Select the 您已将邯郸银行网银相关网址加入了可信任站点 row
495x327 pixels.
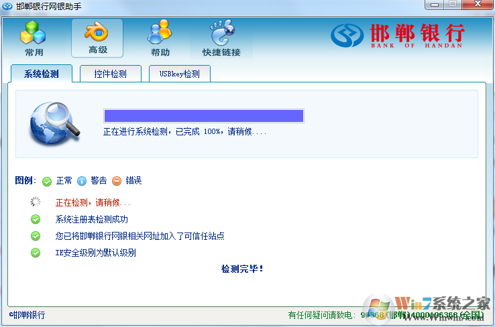[140, 236]
